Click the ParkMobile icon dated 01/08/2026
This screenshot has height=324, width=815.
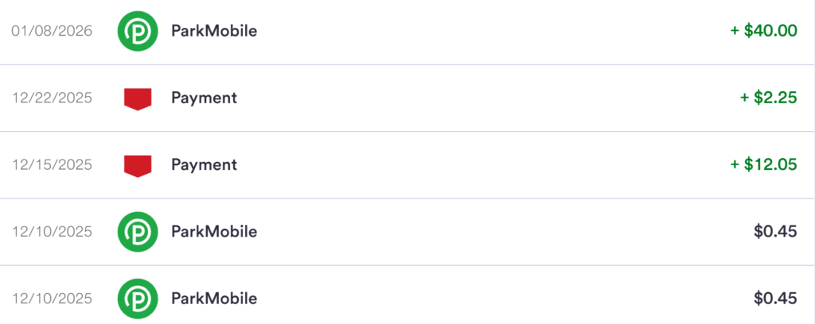[137, 31]
